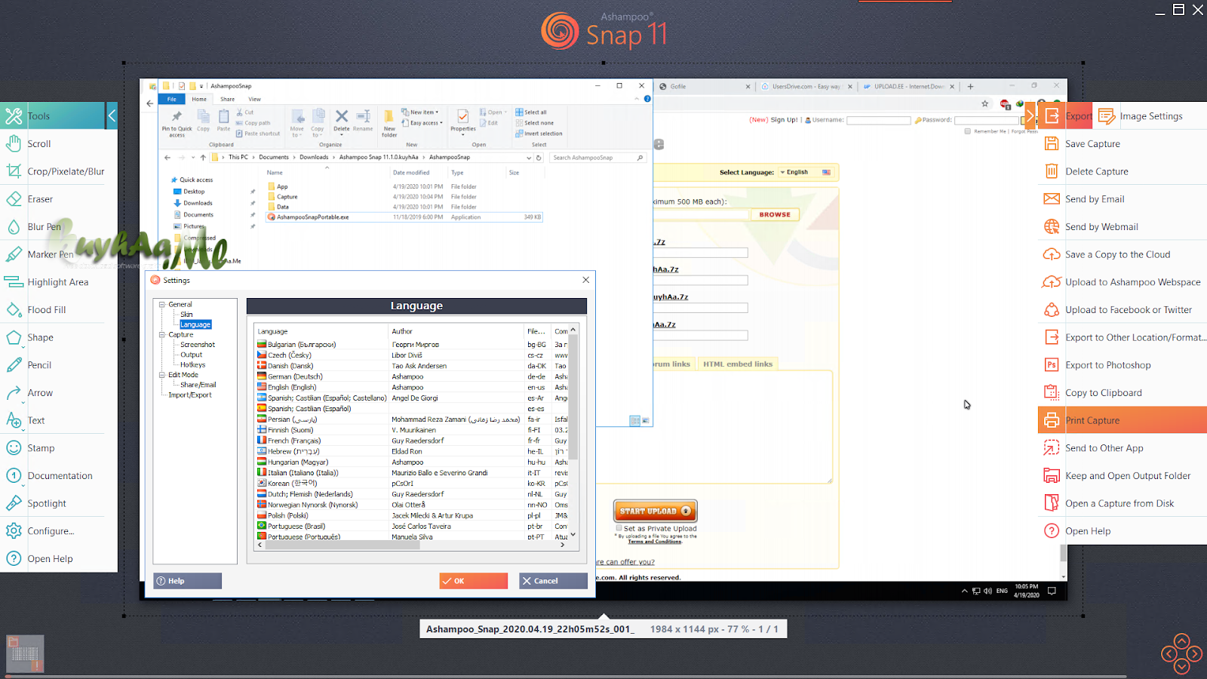Activate the Marker Pen tool
The height and width of the screenshot is (679, 1207).
pos(59,254)
